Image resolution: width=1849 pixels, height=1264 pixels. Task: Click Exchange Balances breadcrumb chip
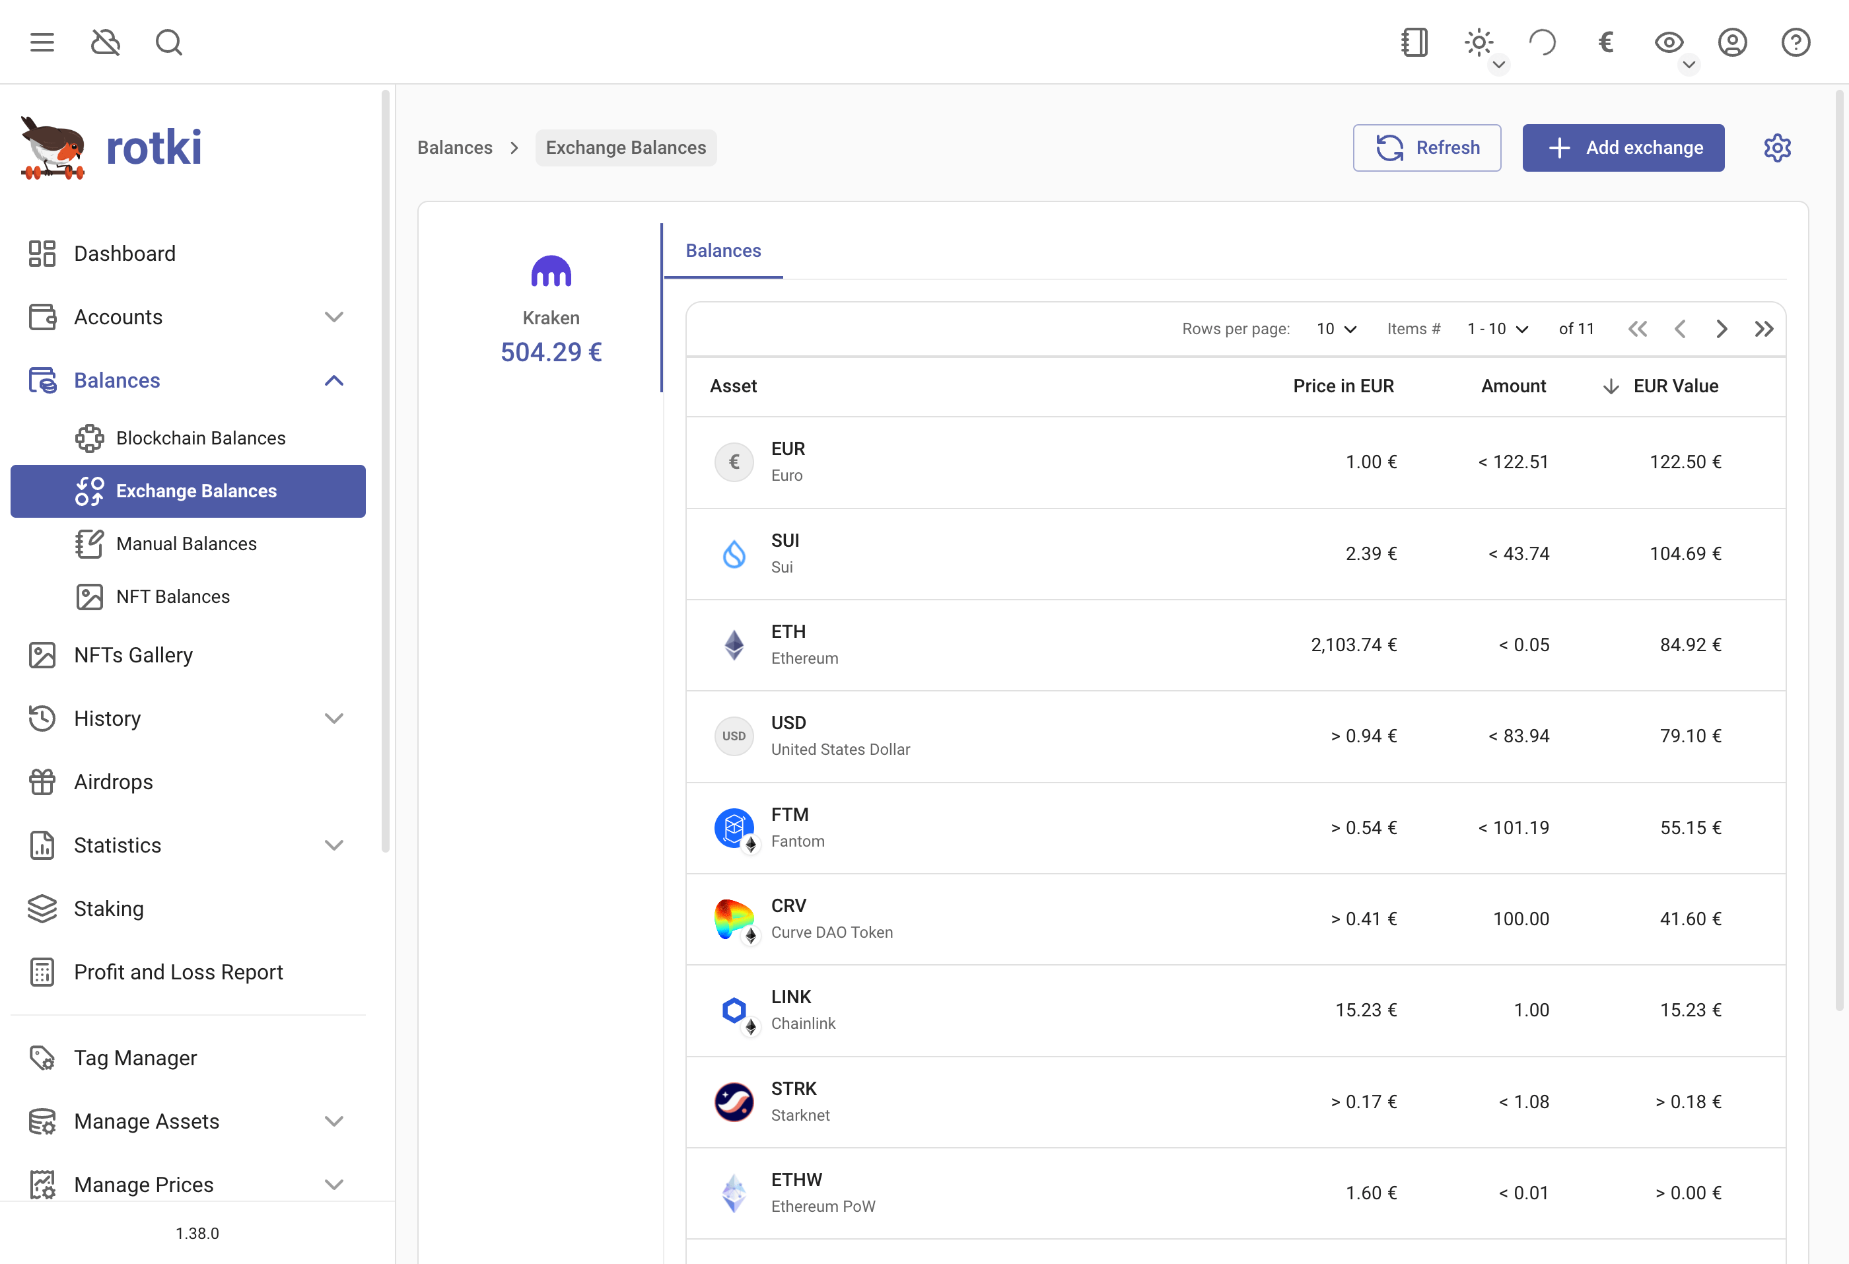click(626, 148)
